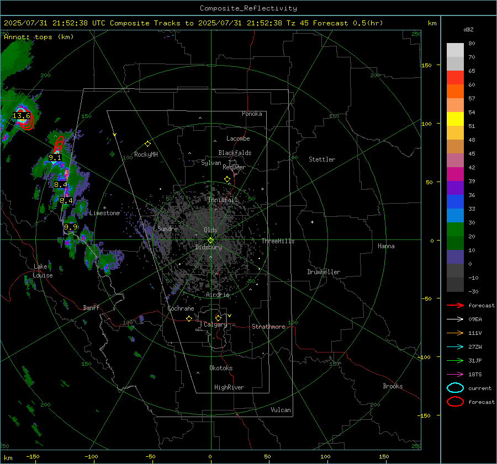Click the Stettler map label
497x464 pixels.
click(x=322, y=159)
